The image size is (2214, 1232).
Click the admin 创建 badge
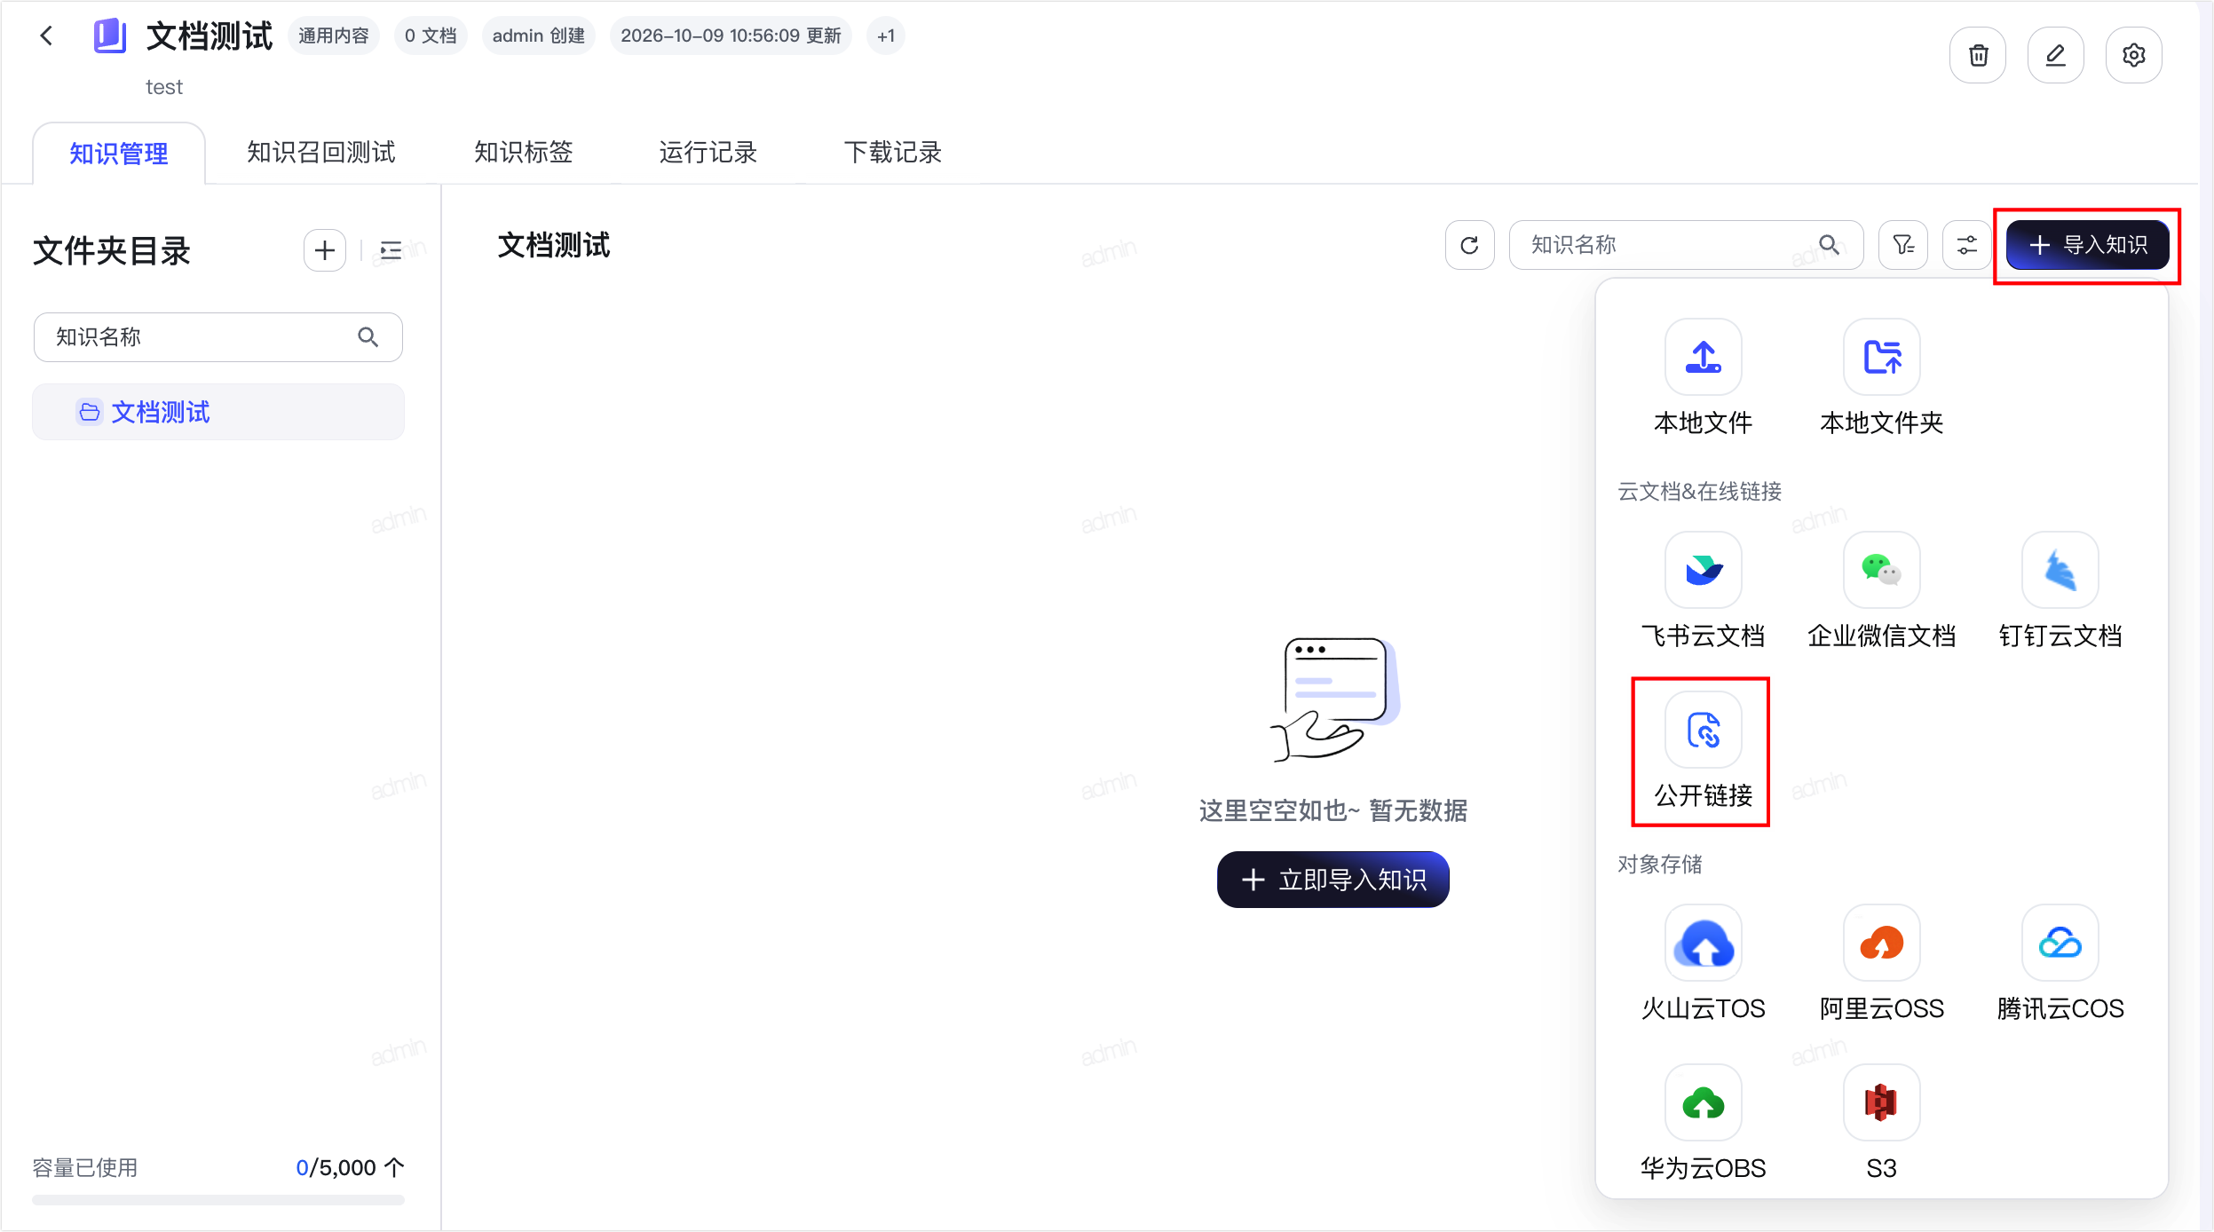(x=538, y=36)
